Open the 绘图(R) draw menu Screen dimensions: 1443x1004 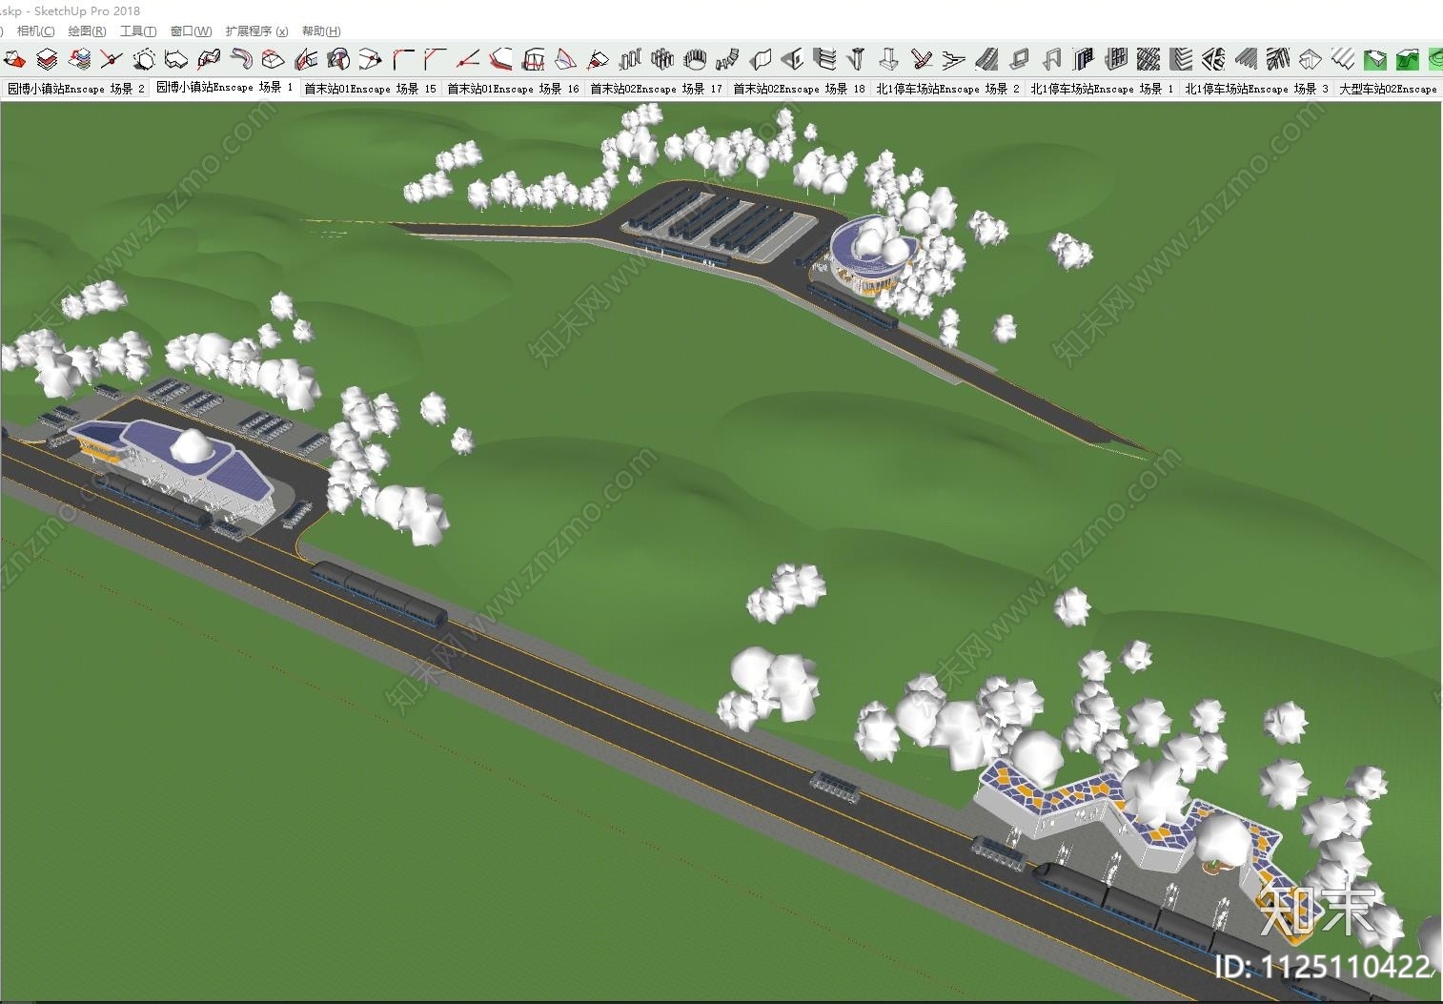88,31
